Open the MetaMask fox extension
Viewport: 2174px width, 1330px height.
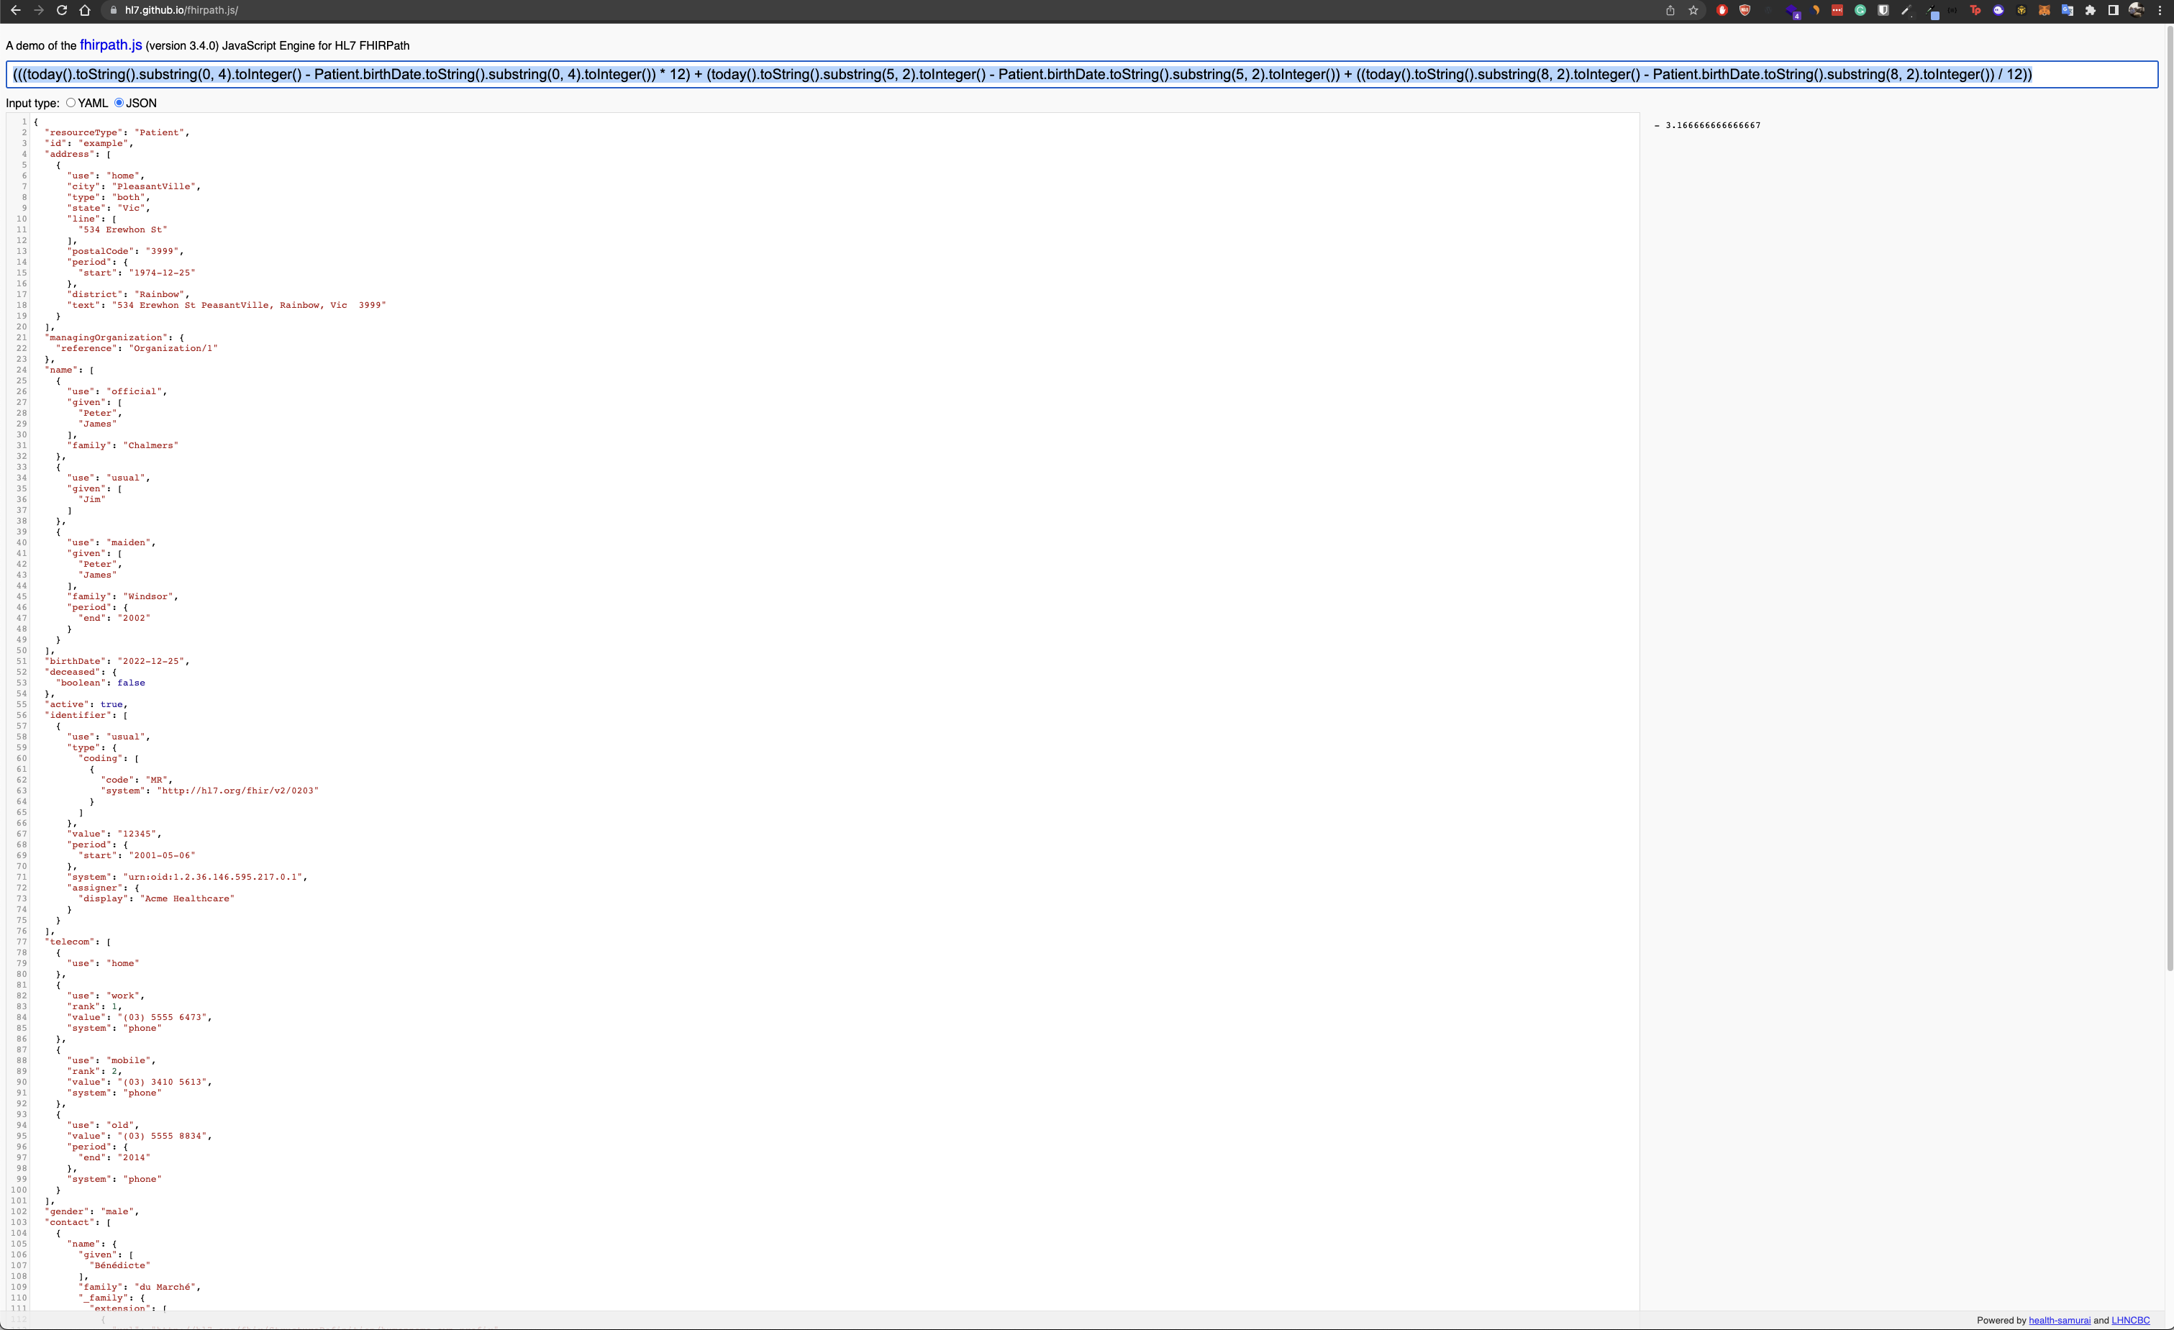2045,11
